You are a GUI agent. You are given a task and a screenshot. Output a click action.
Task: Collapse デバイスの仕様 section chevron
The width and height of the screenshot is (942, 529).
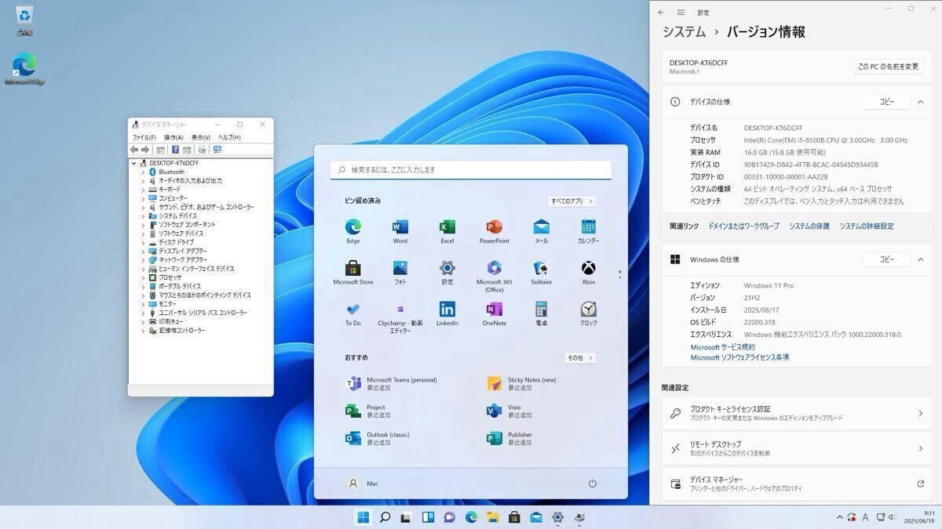(921, 102)
